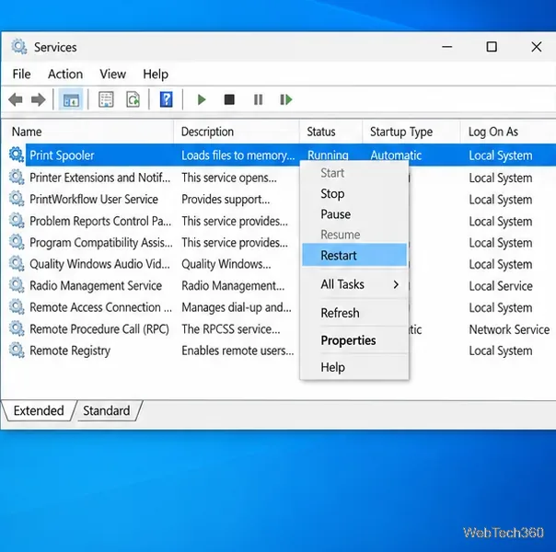Open the Properties toolbar icon
556x552 pixels.
click(x=106, y=99)
